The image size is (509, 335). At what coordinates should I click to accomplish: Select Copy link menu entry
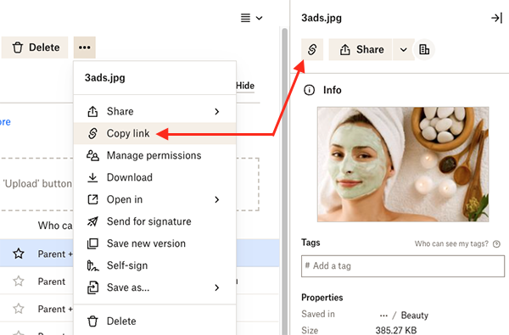[x=155, y=133]
